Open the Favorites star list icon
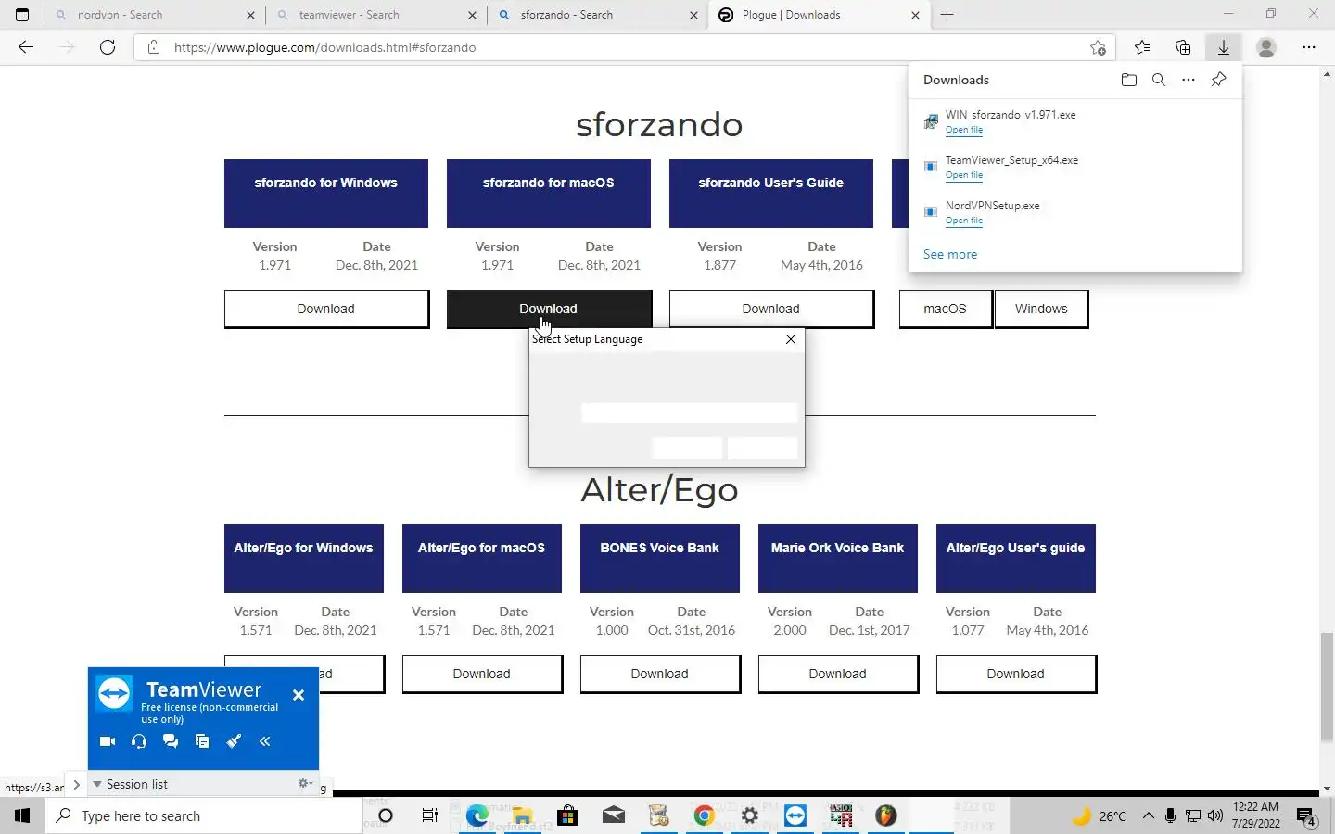The image size is (1335, 834). coord(1142,47)
